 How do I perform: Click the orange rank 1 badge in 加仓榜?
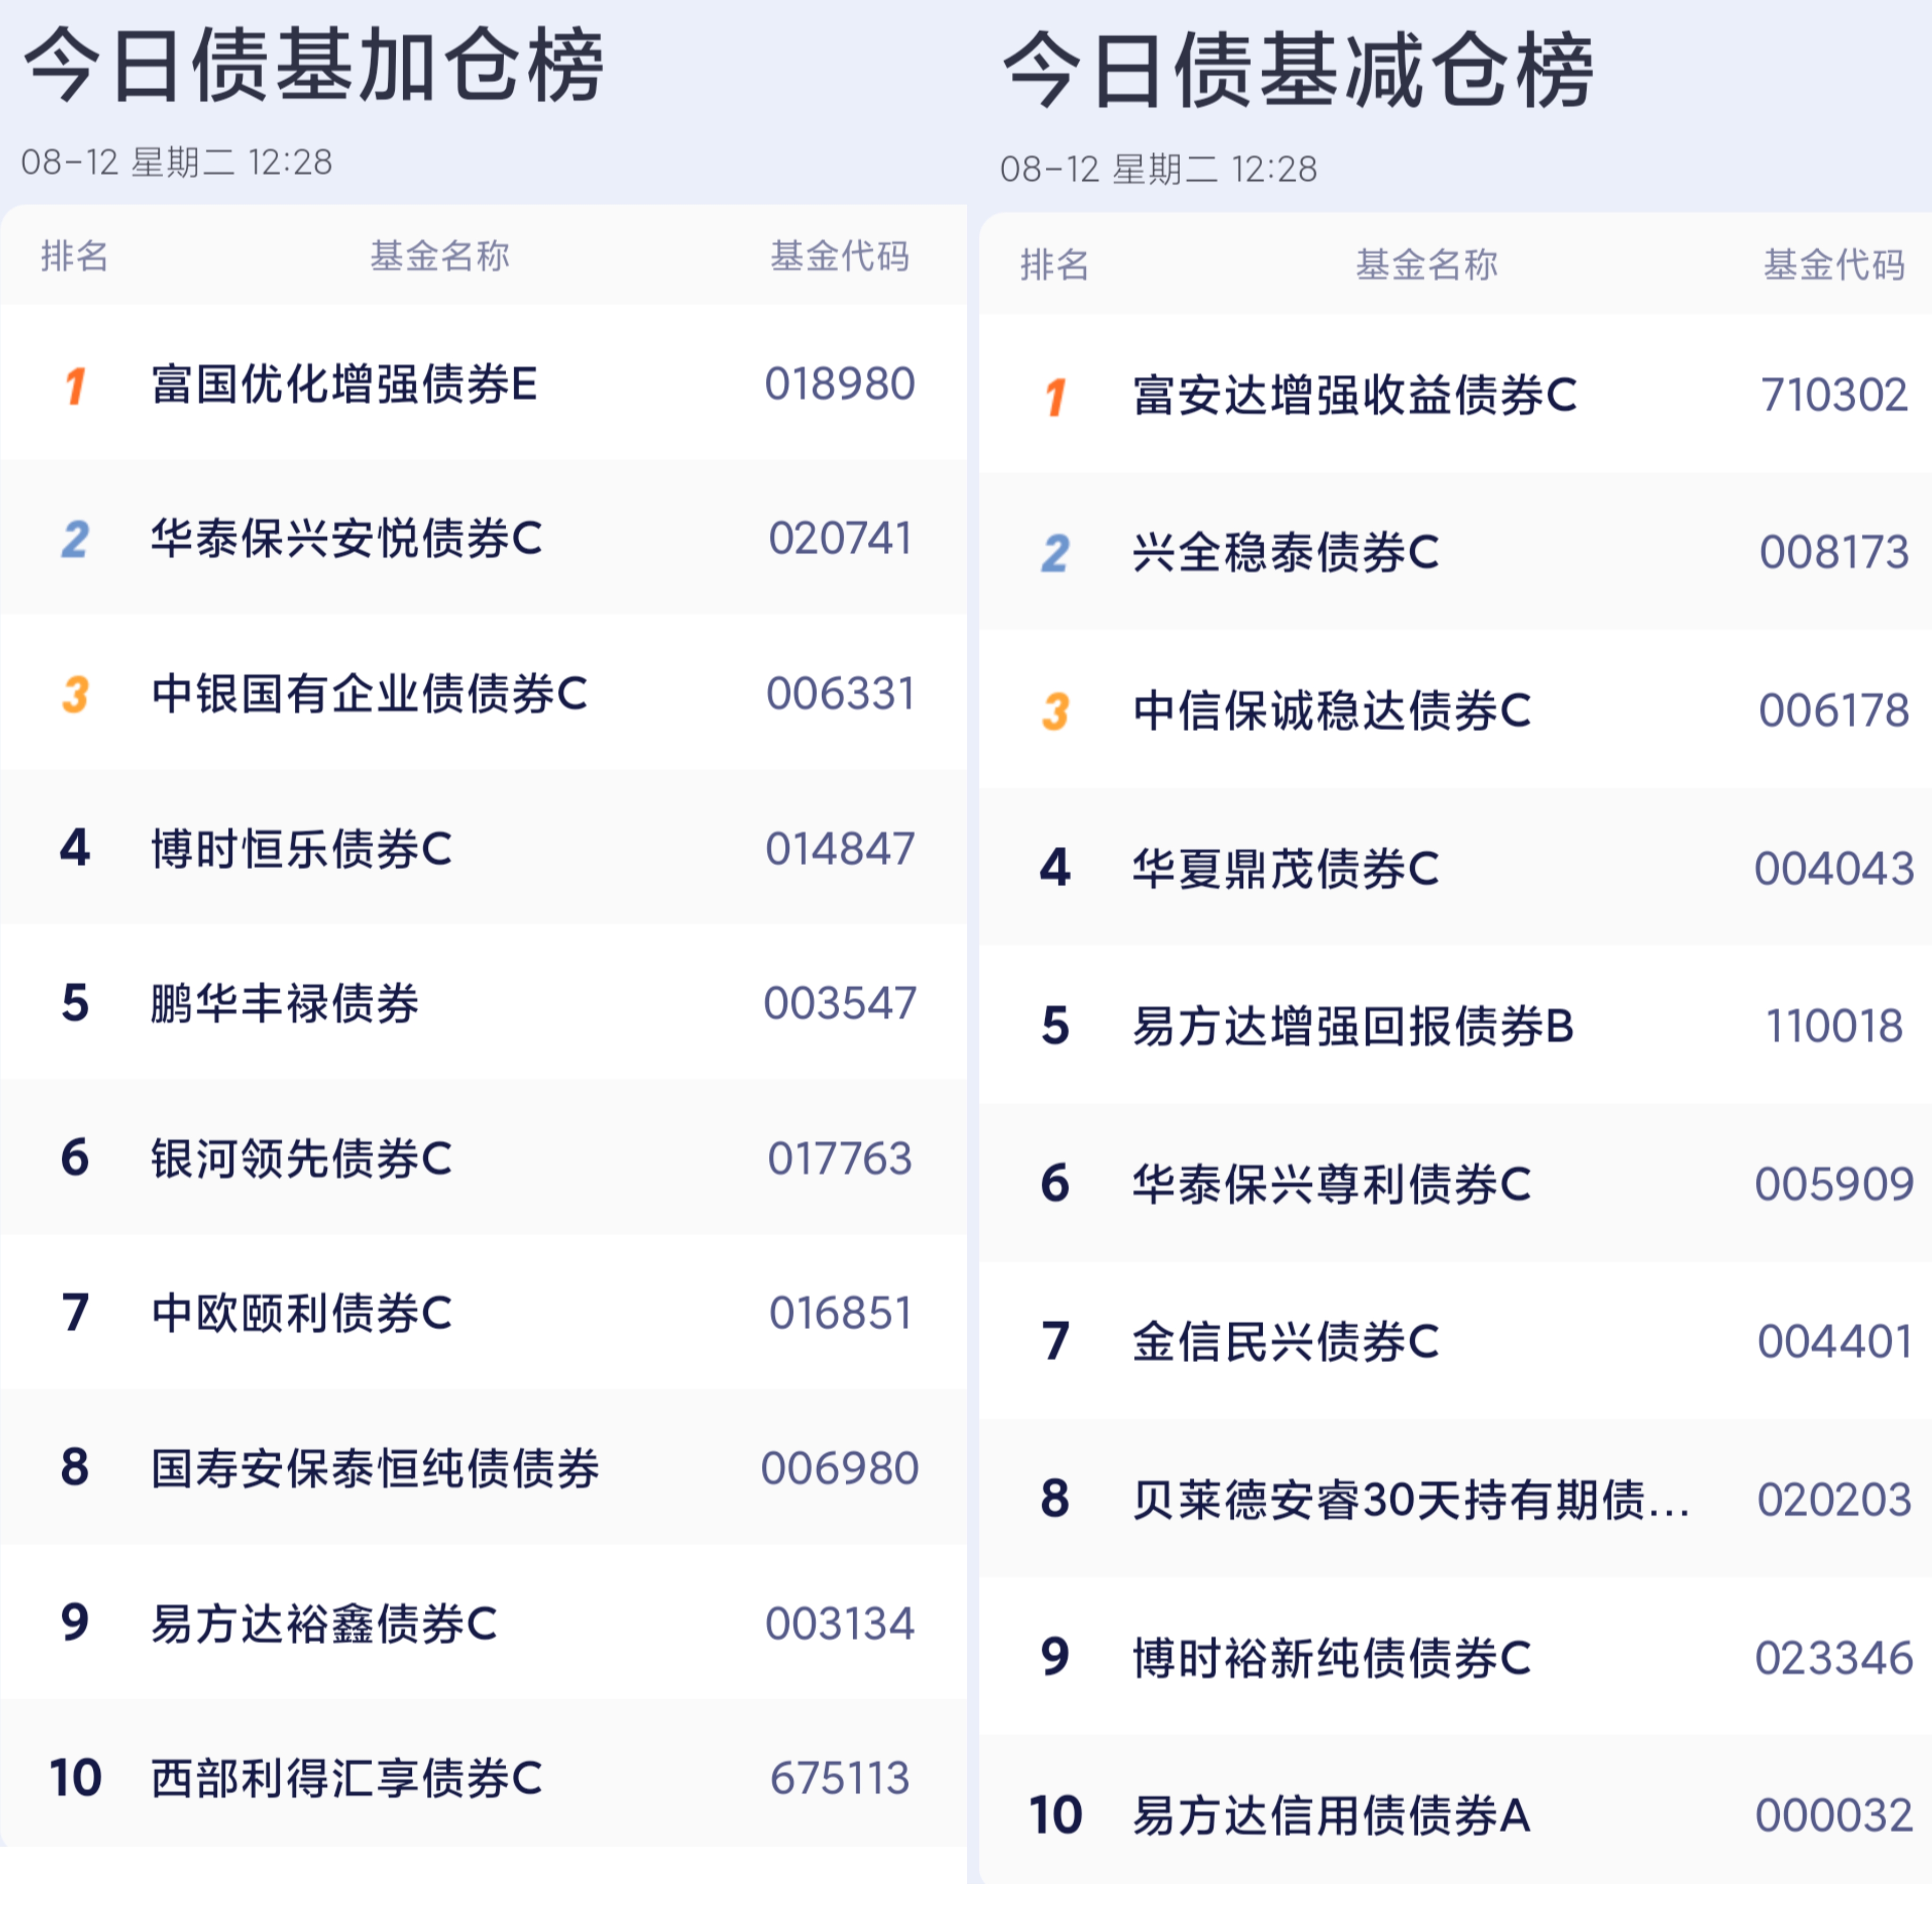pyautogui.click(x=76, y=385)
